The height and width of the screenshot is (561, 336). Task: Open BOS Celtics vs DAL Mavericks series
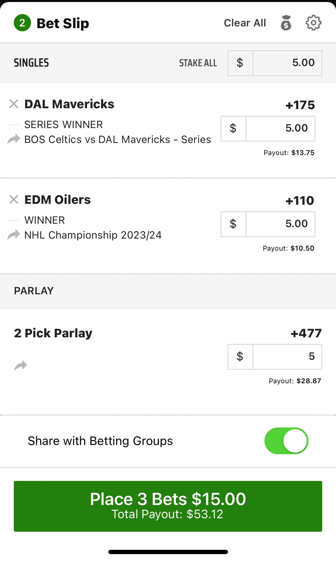click(117, 140)
